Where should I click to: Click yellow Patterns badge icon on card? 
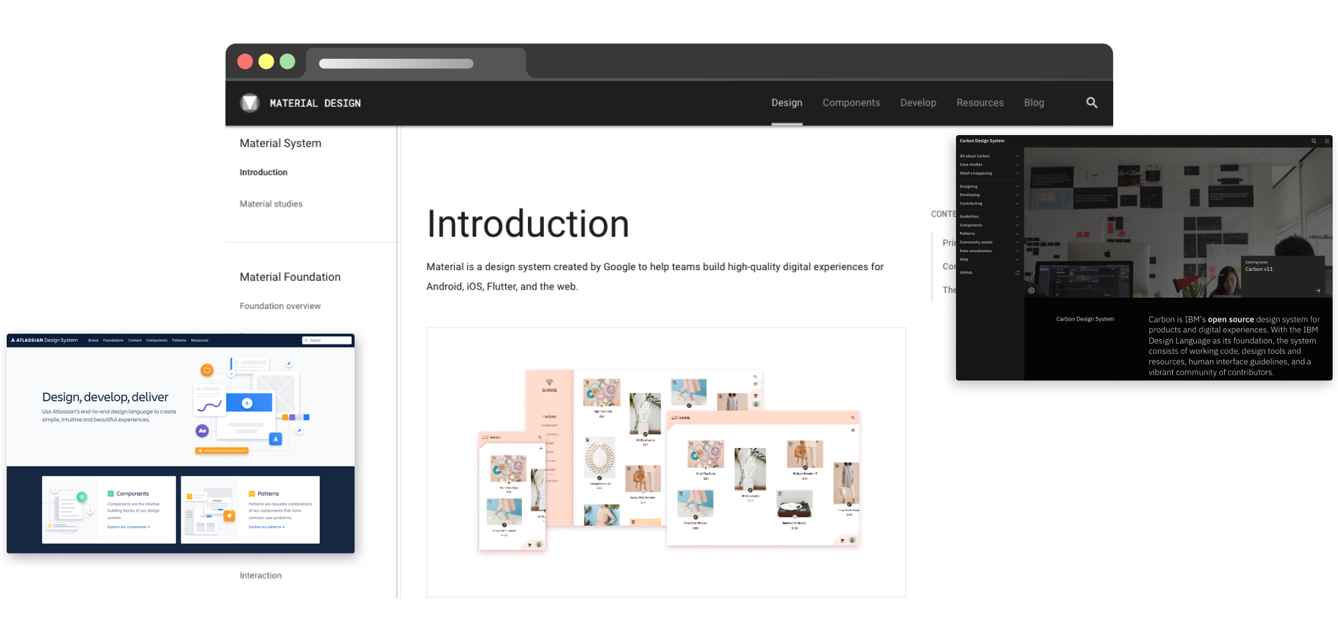[252, 494]
